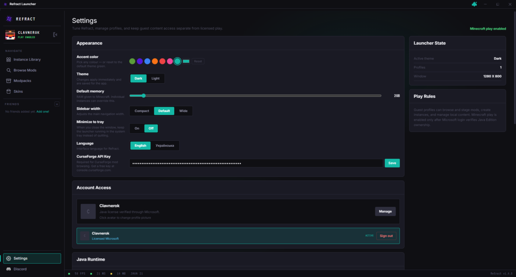Click the Settings gear icon in the sidebar
Screen dimensions: 516x277
click(x=9, y=259)
